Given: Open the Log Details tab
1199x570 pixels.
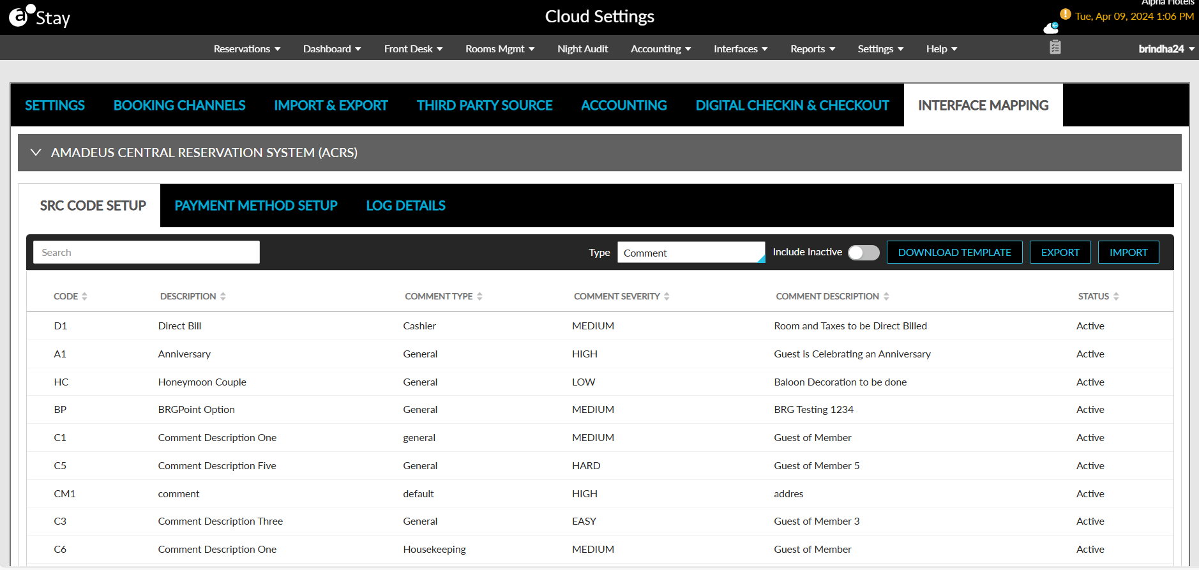Looking at the screenshot, I should 405,206.
